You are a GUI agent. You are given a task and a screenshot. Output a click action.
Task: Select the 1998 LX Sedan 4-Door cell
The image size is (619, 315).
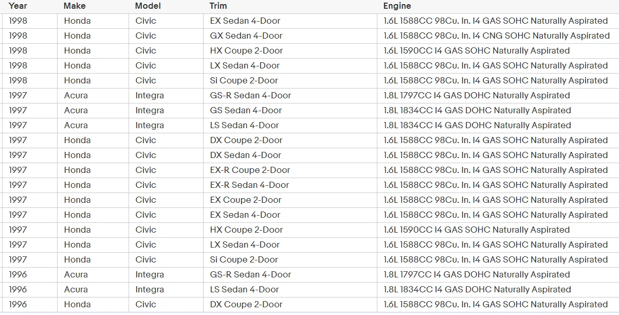pos(290,66)
